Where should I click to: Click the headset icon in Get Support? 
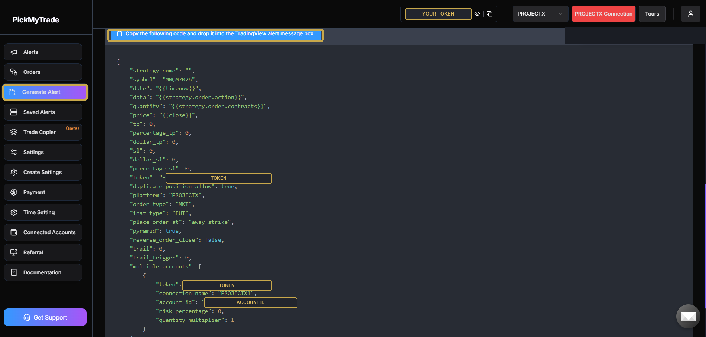pyautogui.click(x=27, y=317)
